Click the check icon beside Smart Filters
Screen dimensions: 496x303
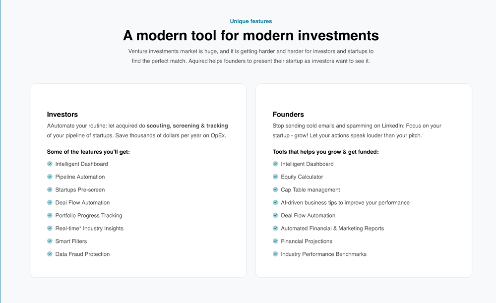click(x=50, y=241)
